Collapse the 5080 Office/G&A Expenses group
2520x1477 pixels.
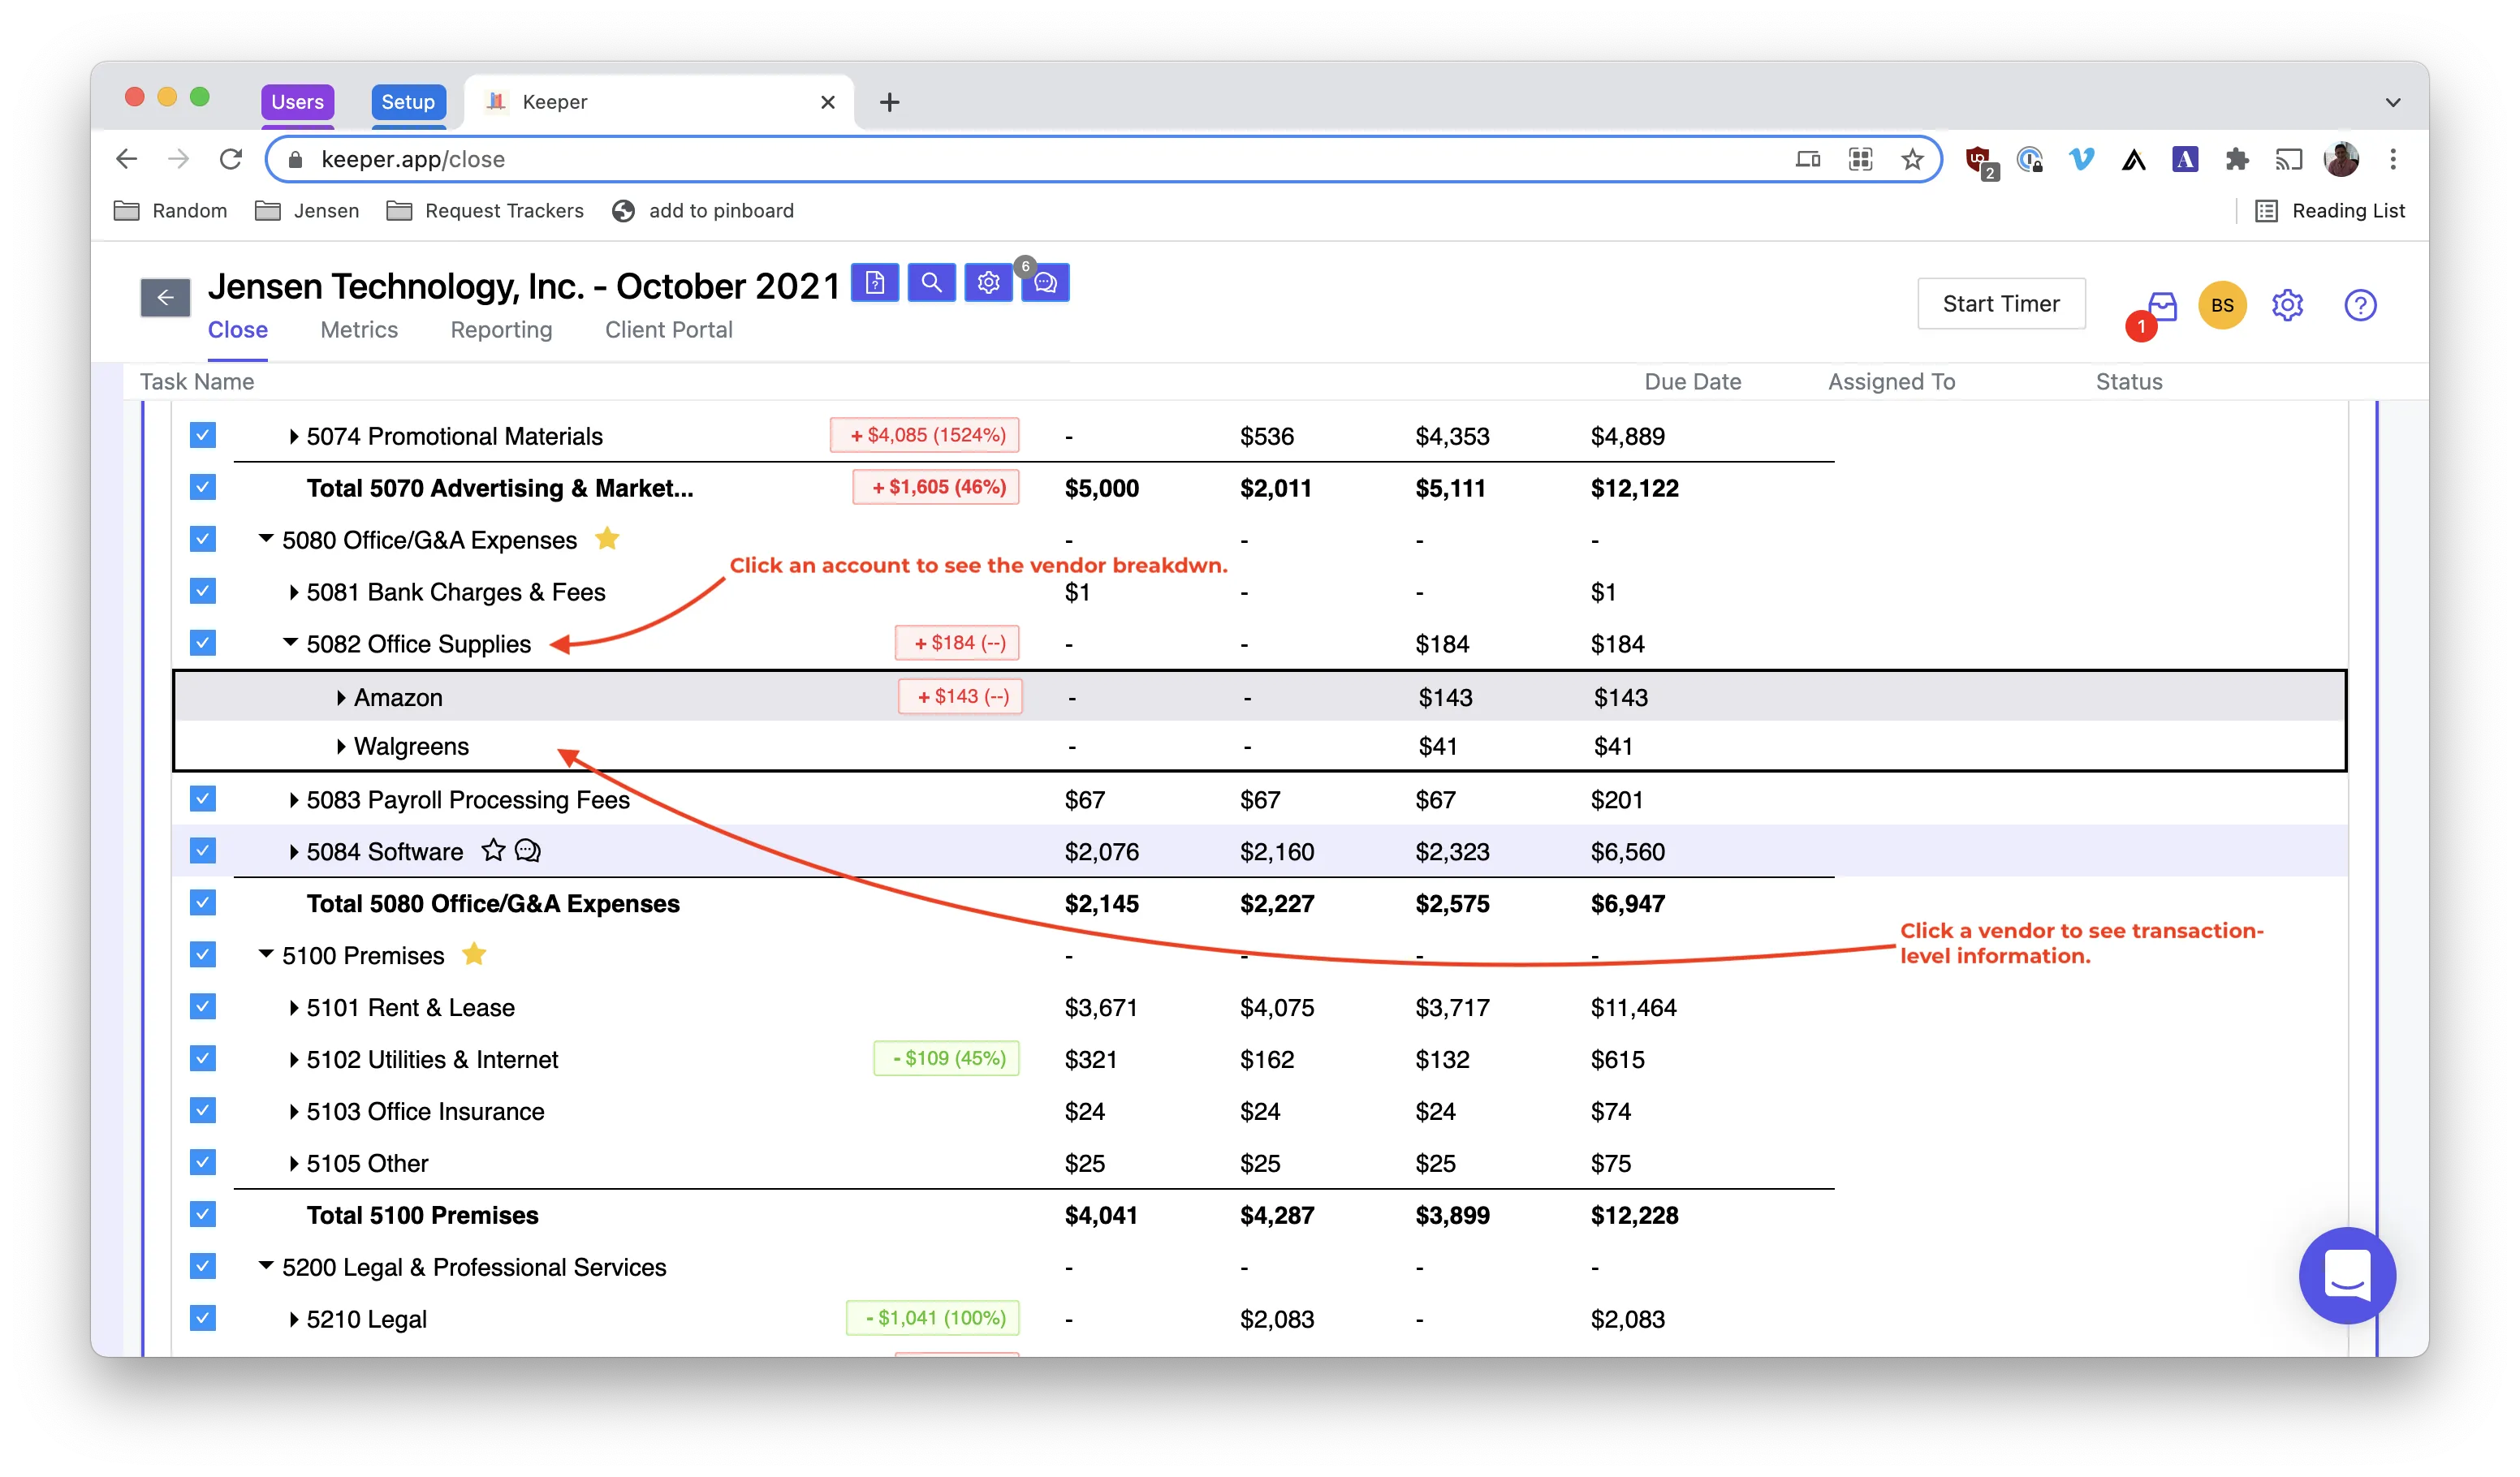(266, 539)
